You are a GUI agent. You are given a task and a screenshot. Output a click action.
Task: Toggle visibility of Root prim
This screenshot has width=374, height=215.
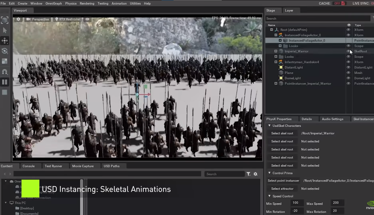(x=348, y=30)
